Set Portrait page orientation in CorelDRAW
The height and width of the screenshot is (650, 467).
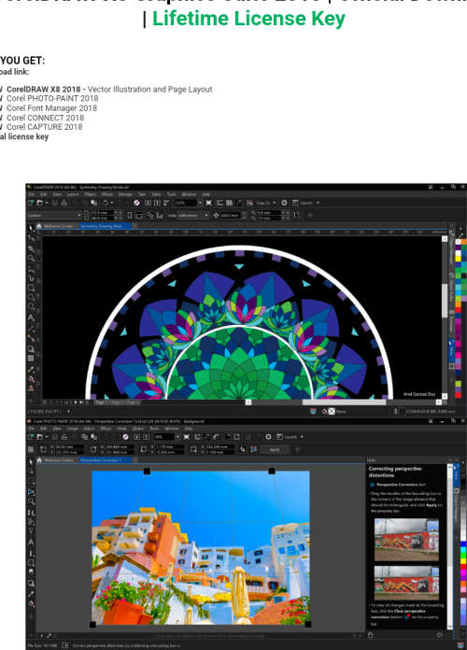130,215
